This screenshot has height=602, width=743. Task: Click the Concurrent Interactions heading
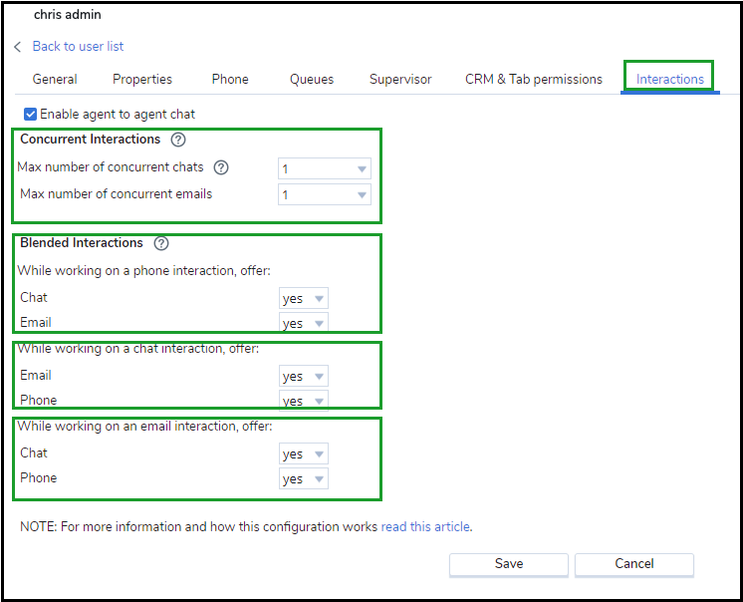tap(90, 140)
